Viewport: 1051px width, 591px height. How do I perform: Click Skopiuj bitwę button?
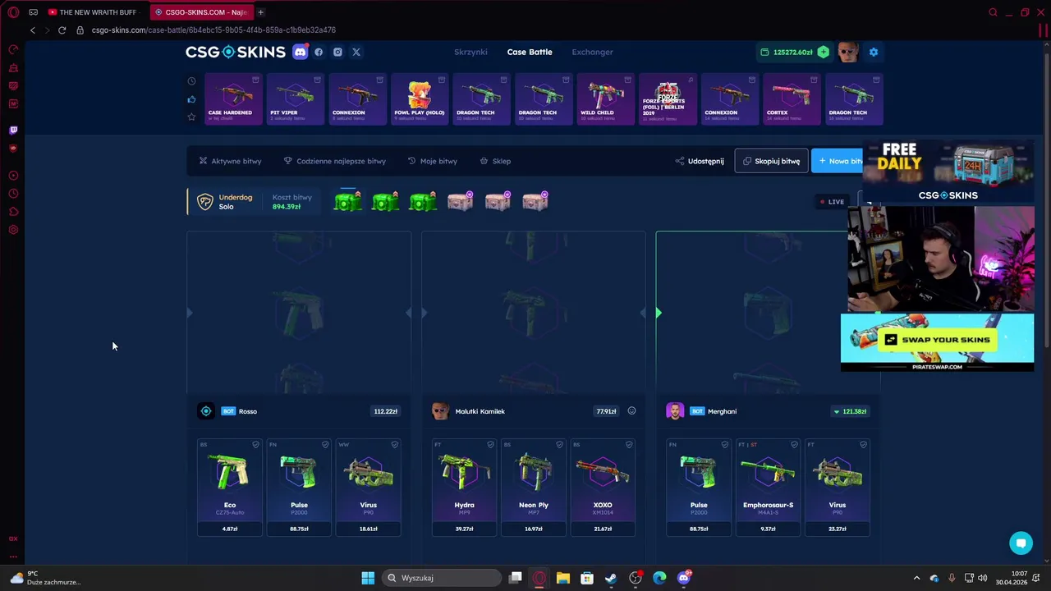(x=771, y=161)
